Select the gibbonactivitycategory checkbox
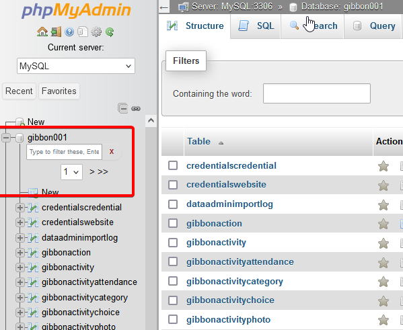The height and width of the screenshot is (330, 403). coord(173,281)
